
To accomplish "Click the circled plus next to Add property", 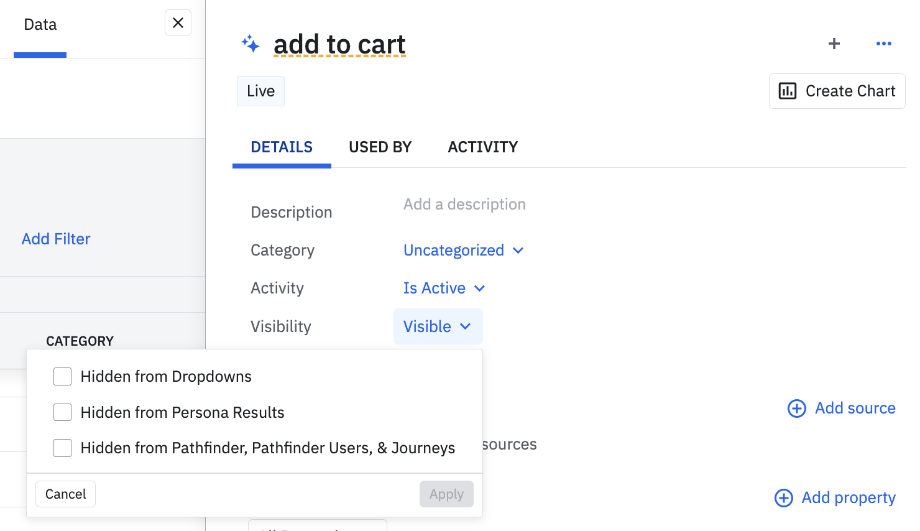I will (x=784, y=498).
